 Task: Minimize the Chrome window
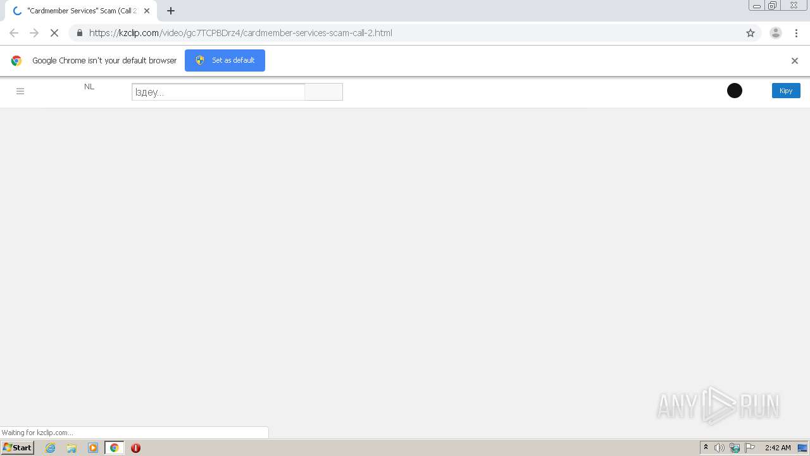[757, 6]
